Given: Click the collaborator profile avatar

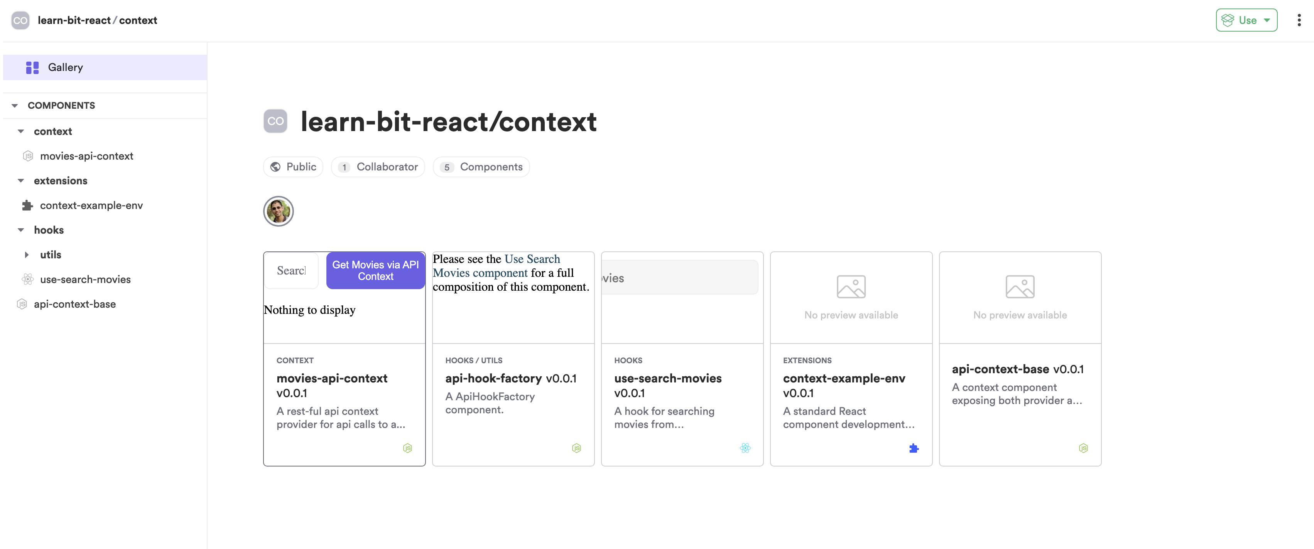Looking at the screenshot, I should coord(279,211).
